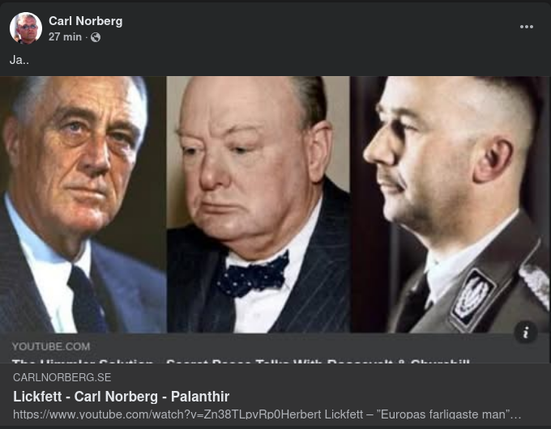The image size is (551, 429).
Task: Click the YOUTUBE.COM source label
Action: (51, 346)
